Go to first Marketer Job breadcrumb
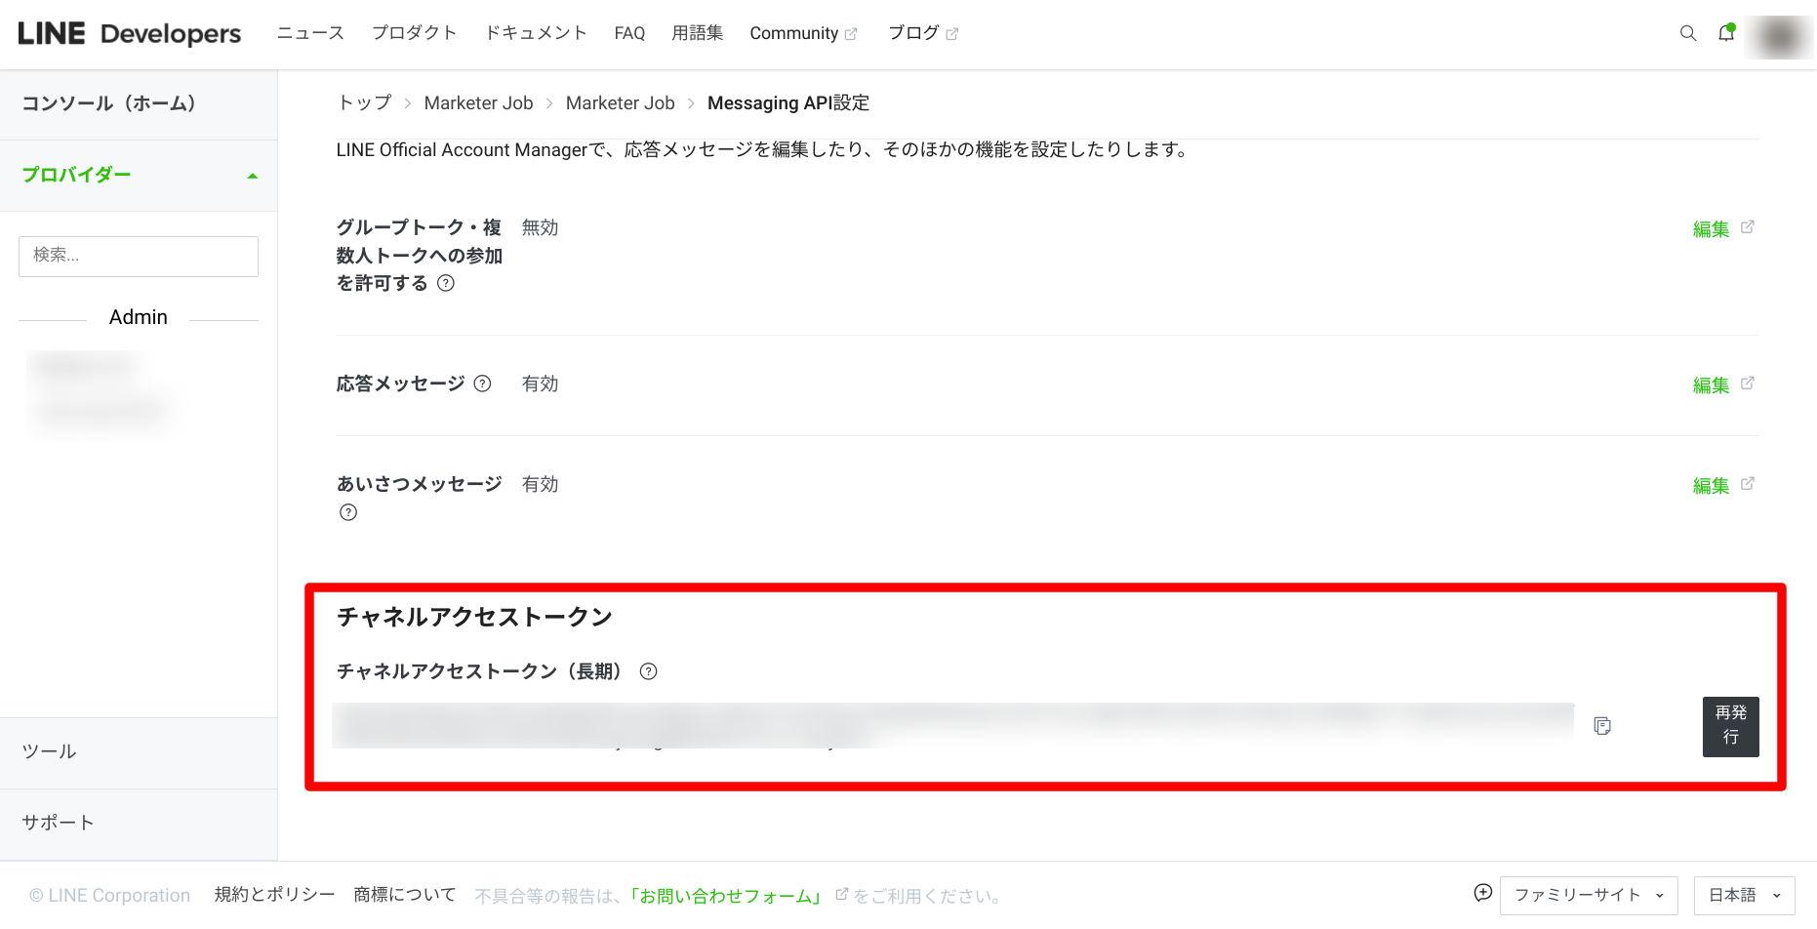1817x929 pixels. 478,102
